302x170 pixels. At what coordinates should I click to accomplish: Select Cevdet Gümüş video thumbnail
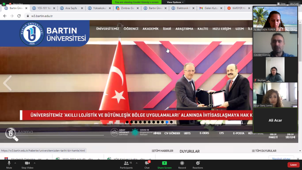pos(275,44)
